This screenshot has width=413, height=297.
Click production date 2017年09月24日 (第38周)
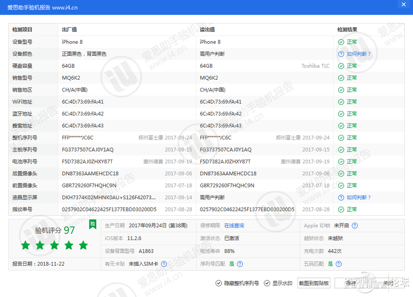coord(158,226)
